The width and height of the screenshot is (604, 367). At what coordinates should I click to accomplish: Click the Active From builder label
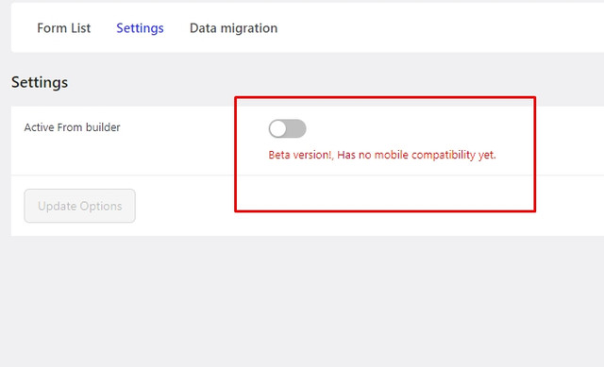[x=72, y=127]
